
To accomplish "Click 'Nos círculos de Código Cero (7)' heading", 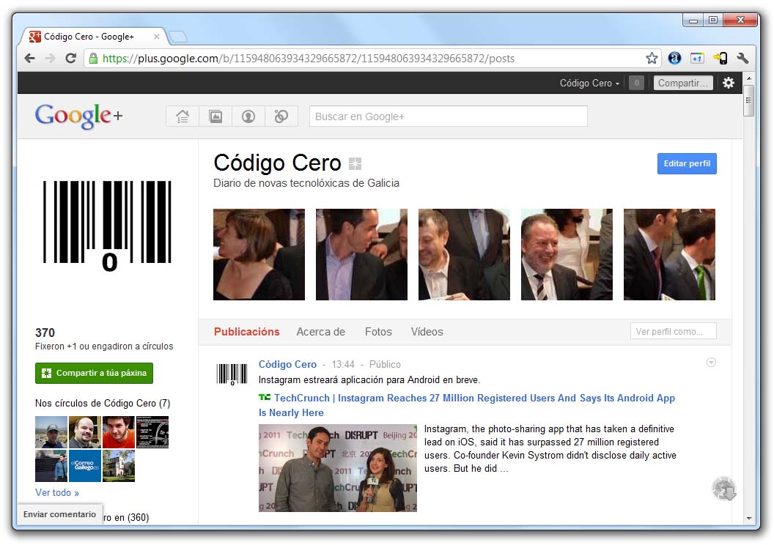I will (103, 403).
